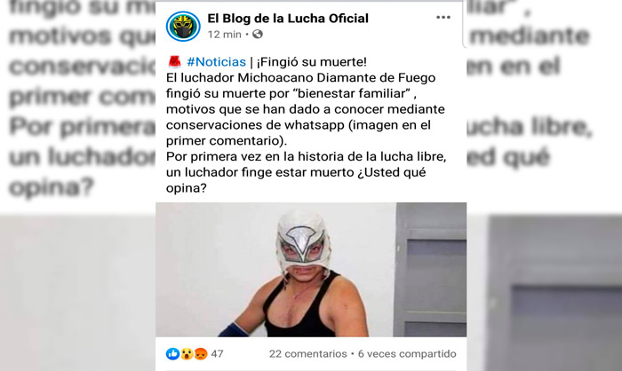
Task: Click the Wow reaction emoji icon
Action: click(x=187, y=353)
